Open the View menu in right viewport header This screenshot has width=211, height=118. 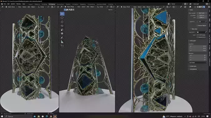[x=135, y=7]
